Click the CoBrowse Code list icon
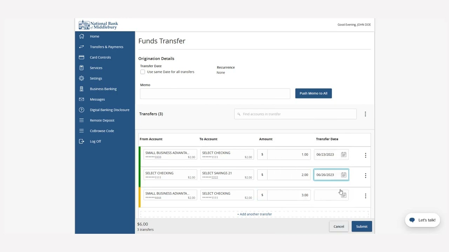The height and width of the screenshot is (252, 449). [x=81, y=131]
